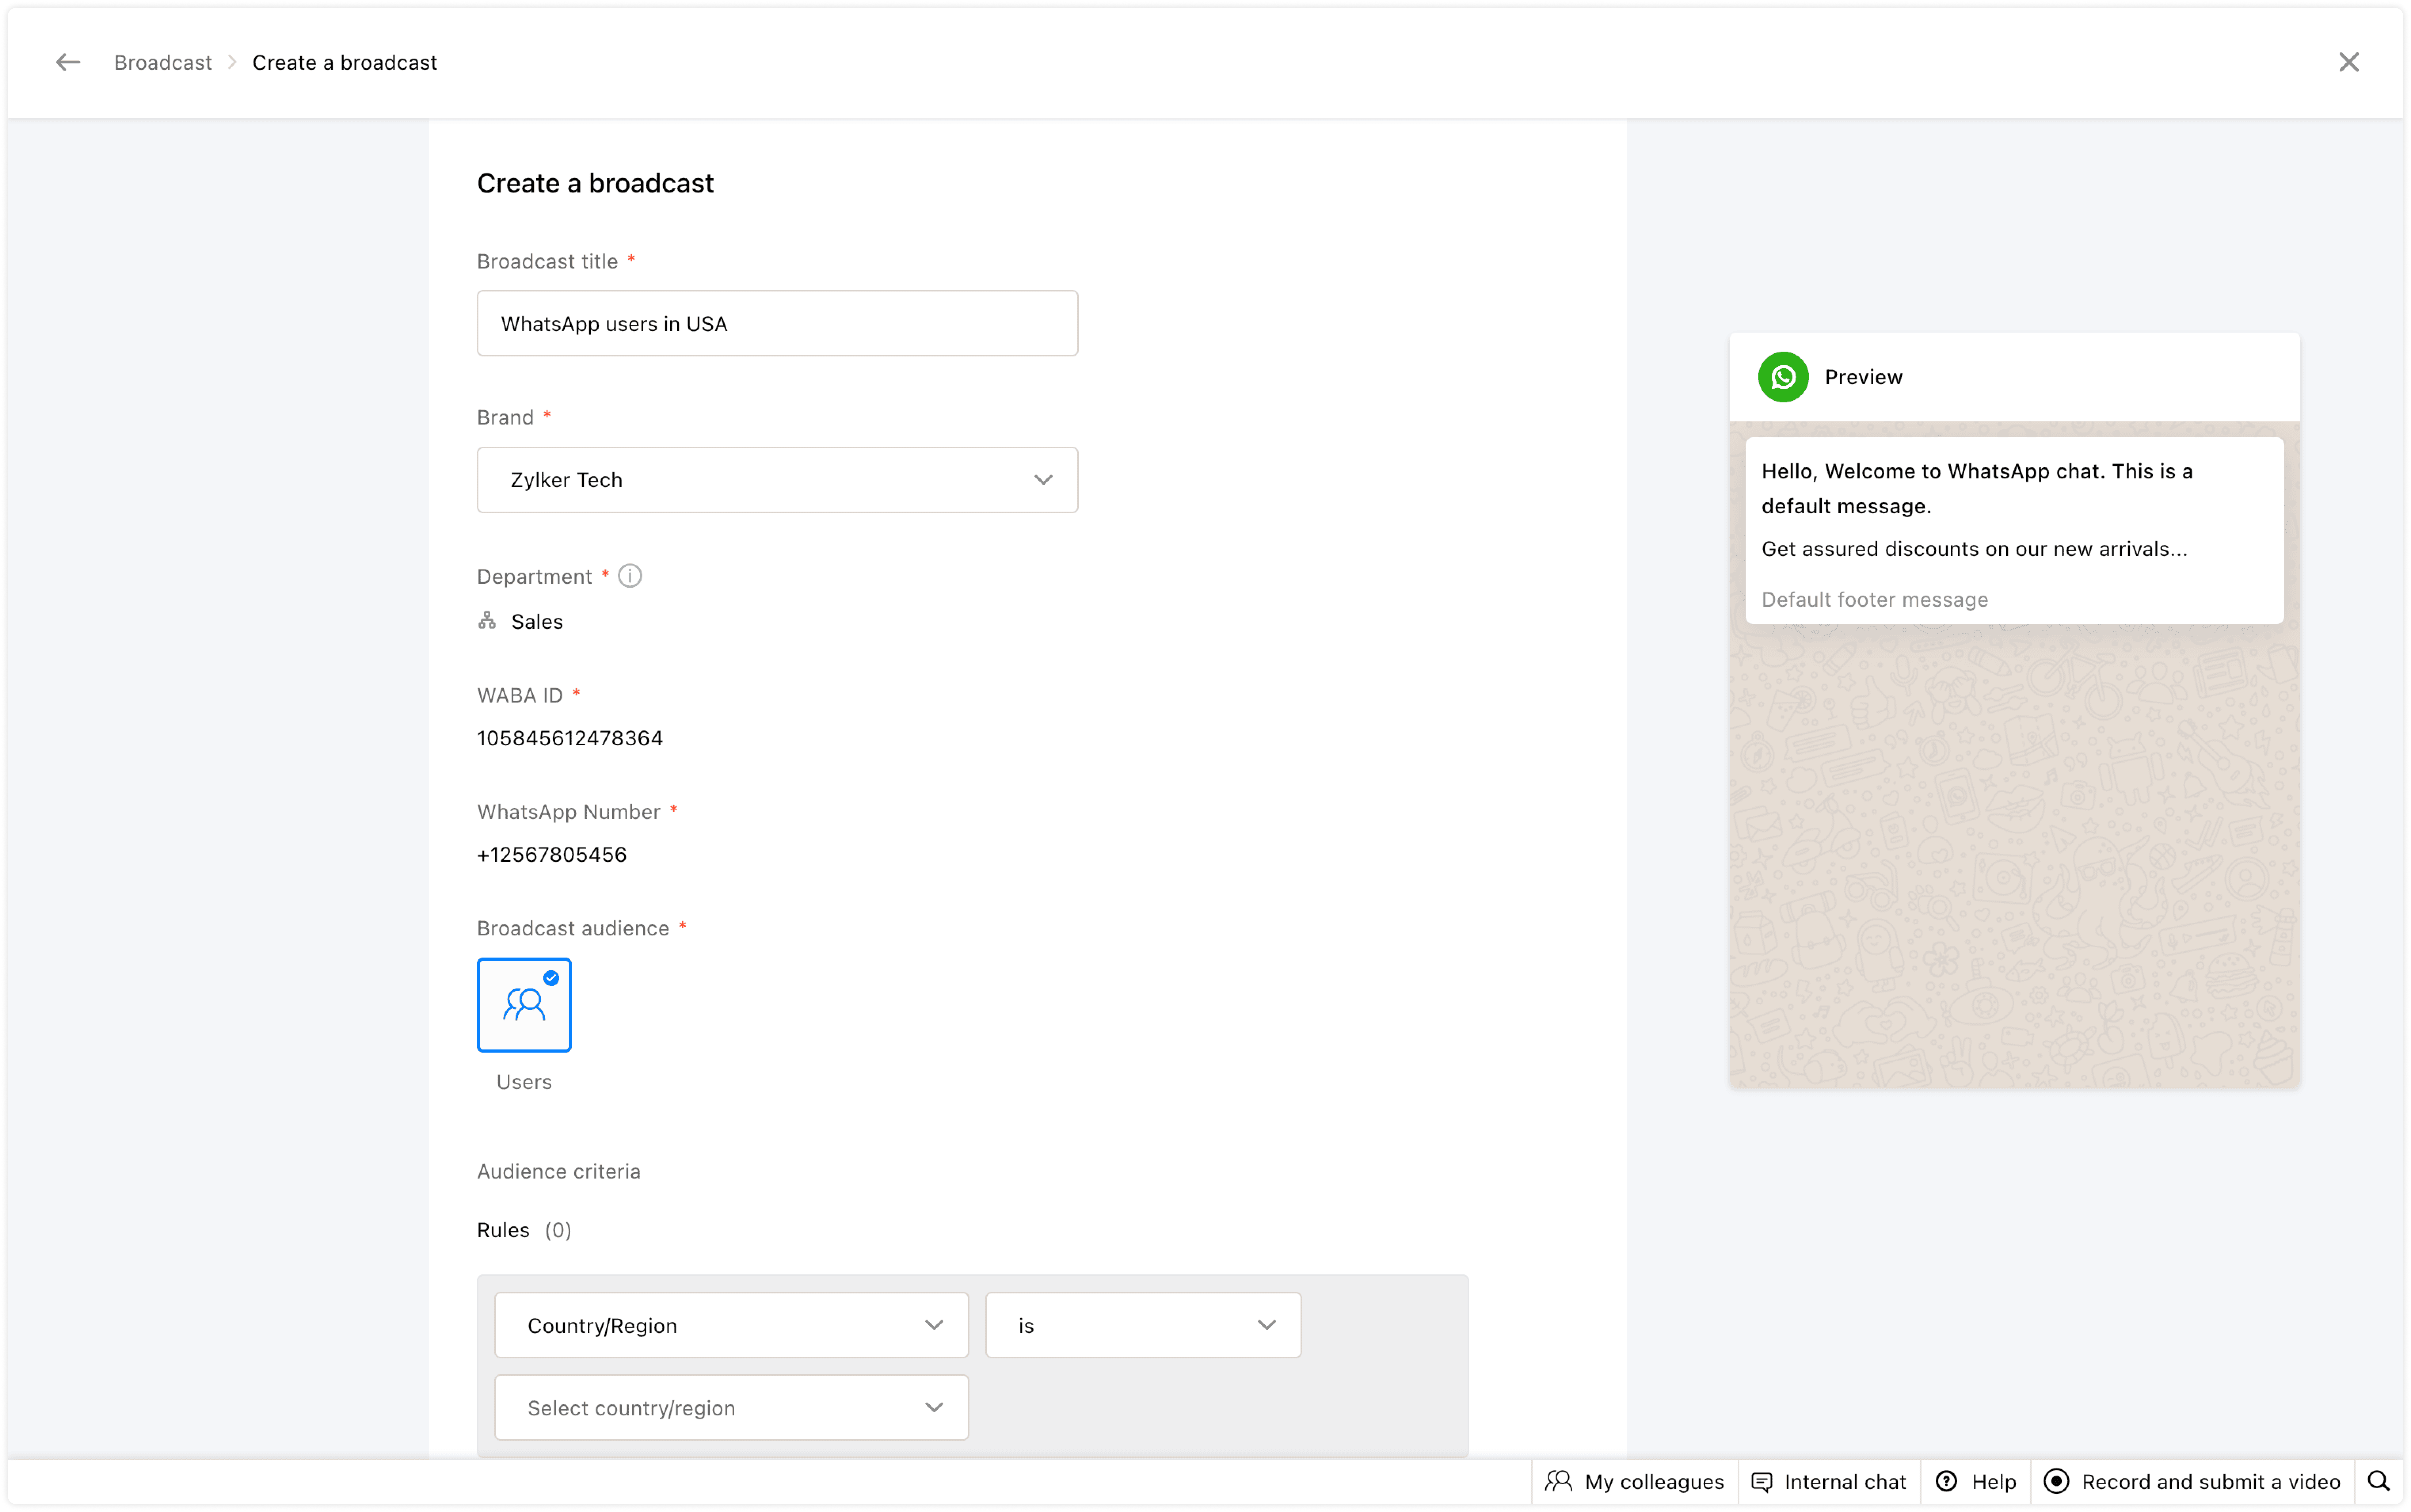Click the Sales department icon
2411x1512 pixels.
click(487, 621)
